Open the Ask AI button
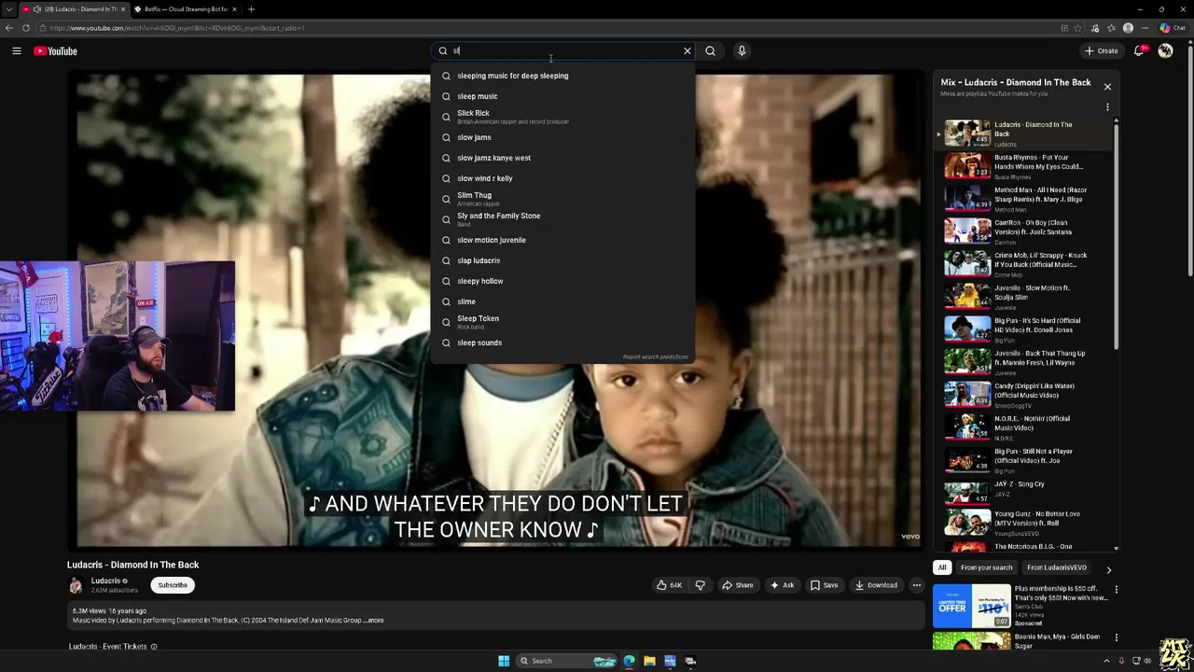This screenshot has width=1194, height=672. point(782,585)
